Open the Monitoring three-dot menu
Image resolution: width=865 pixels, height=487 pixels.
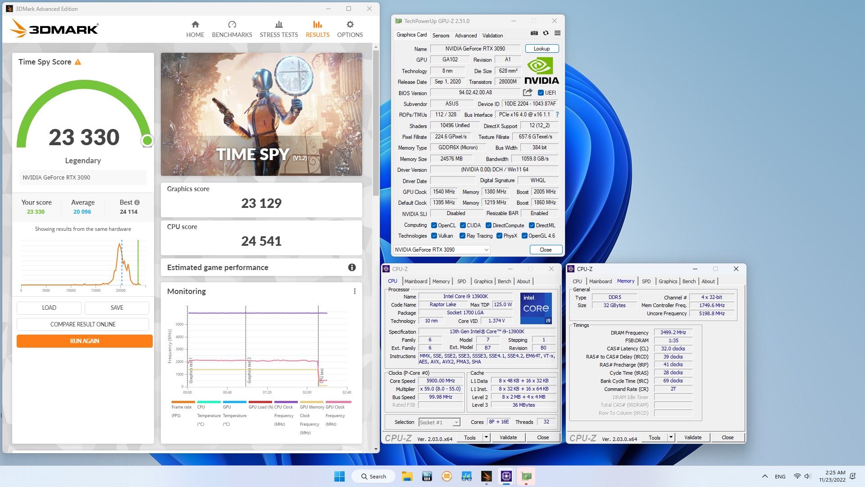(355, 291)
